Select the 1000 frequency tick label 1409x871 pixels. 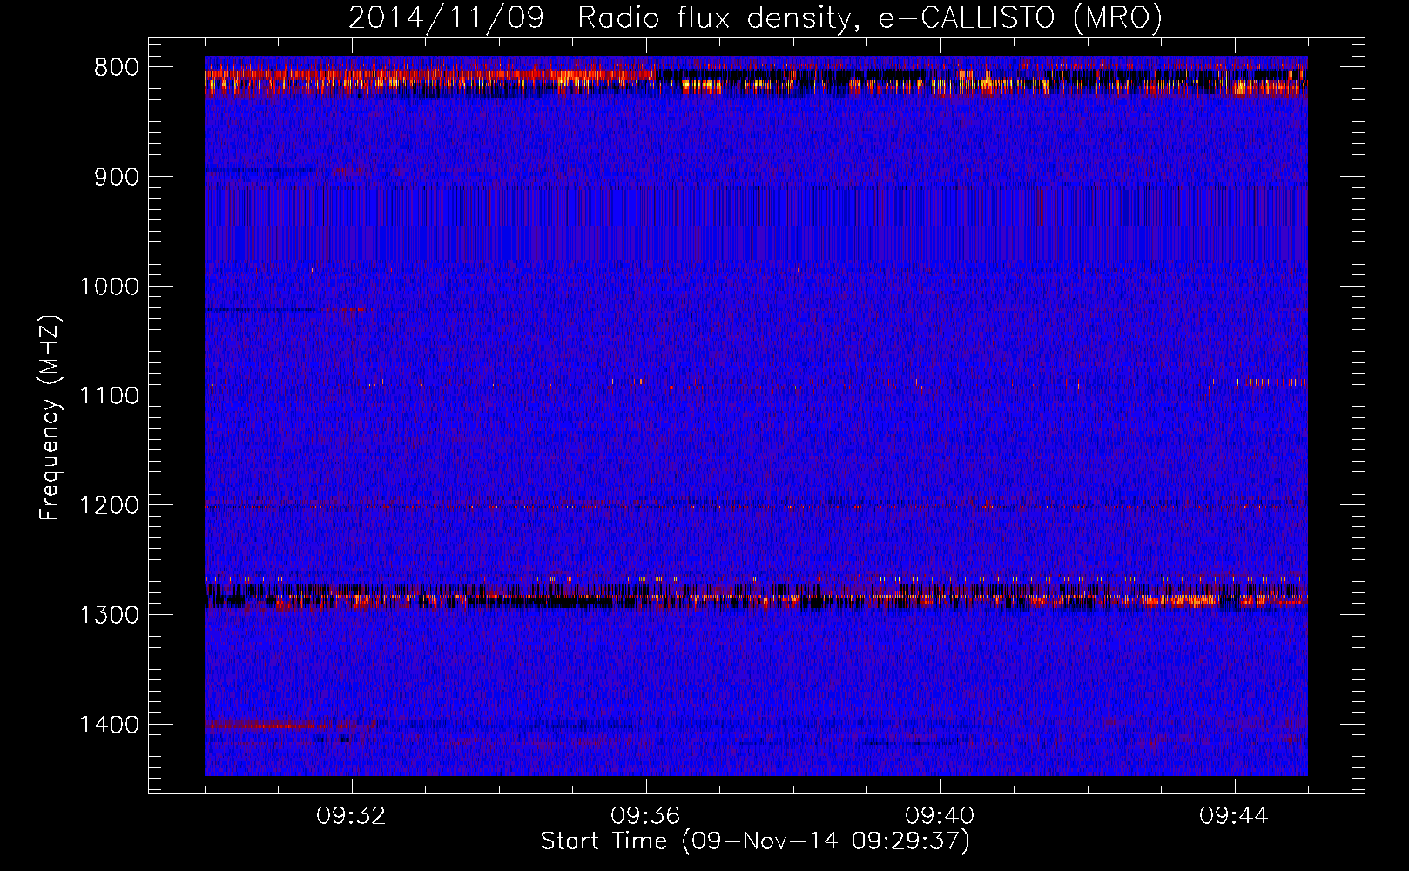(x=109, y=287)
